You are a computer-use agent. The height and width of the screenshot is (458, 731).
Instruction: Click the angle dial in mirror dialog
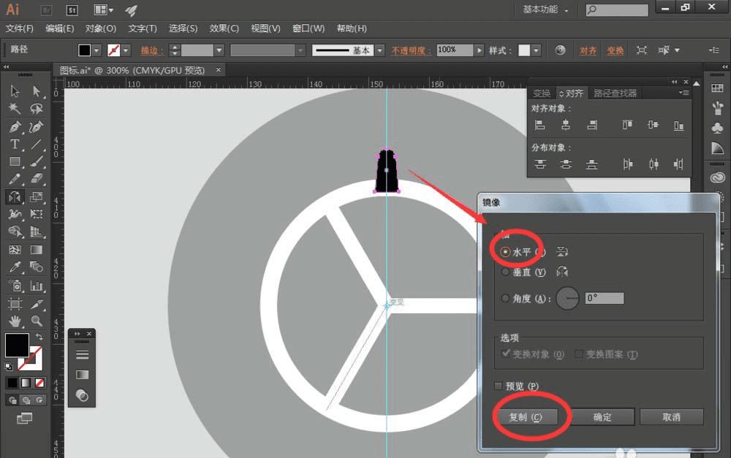tap(567, 298)
